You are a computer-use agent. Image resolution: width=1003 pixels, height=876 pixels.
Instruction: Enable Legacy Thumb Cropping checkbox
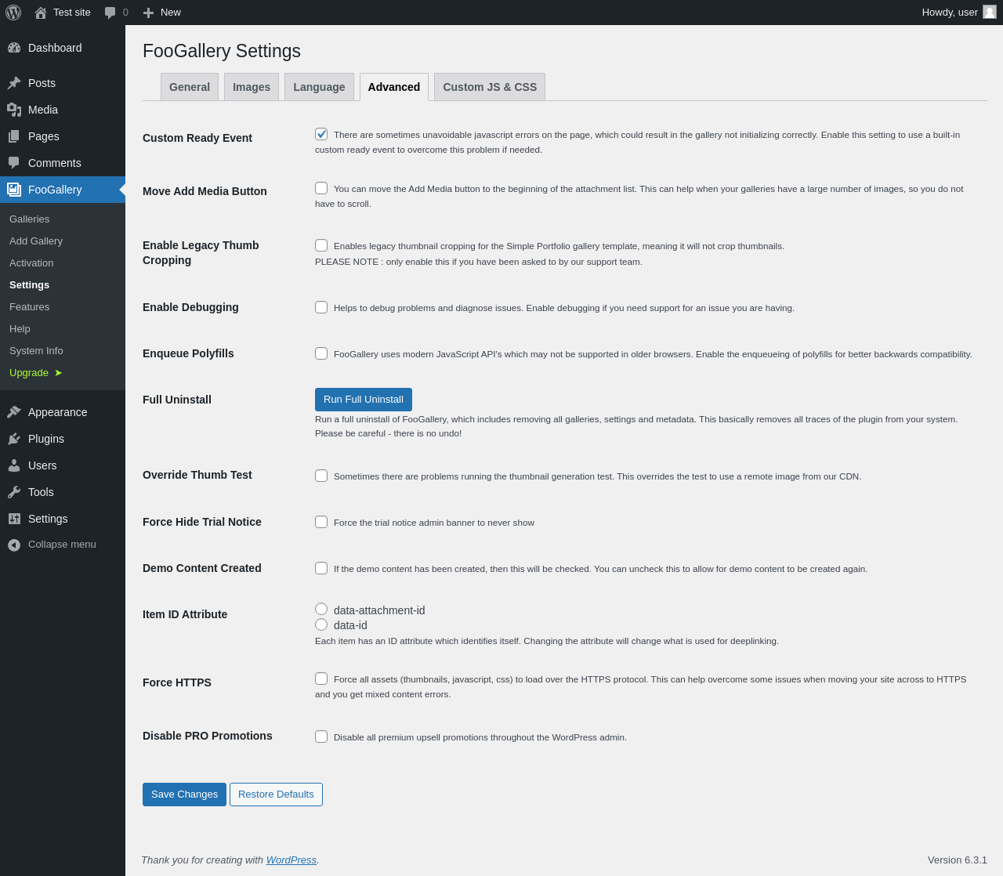(321, 245)
